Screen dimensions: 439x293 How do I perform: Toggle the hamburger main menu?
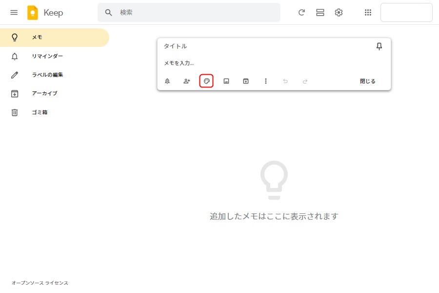(14, 13)
